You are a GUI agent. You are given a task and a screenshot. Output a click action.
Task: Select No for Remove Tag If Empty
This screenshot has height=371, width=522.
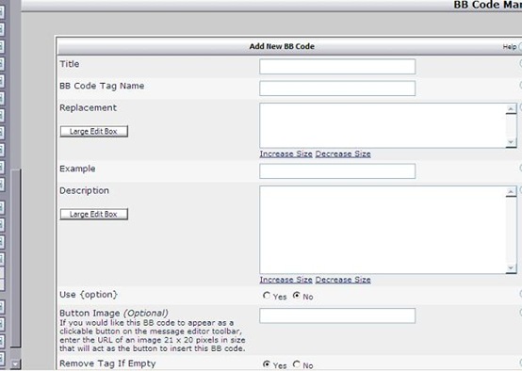click(296, 364)
